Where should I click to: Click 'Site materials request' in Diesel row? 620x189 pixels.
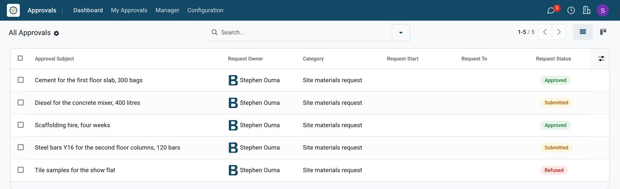pos(332,103)
